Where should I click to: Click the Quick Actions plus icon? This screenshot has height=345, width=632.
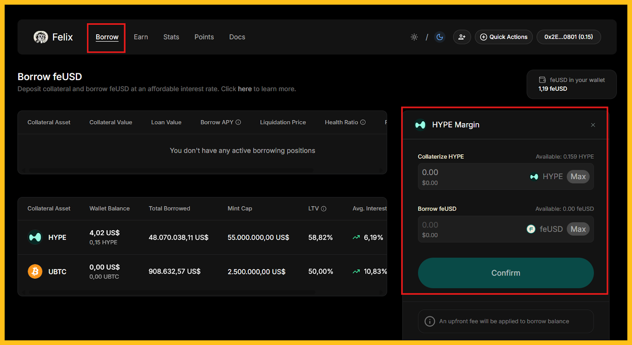pos(483,37)
